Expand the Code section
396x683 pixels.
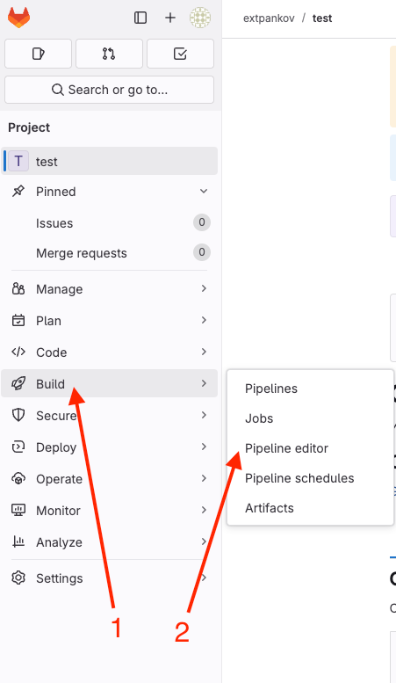click(x=109, y=352)
